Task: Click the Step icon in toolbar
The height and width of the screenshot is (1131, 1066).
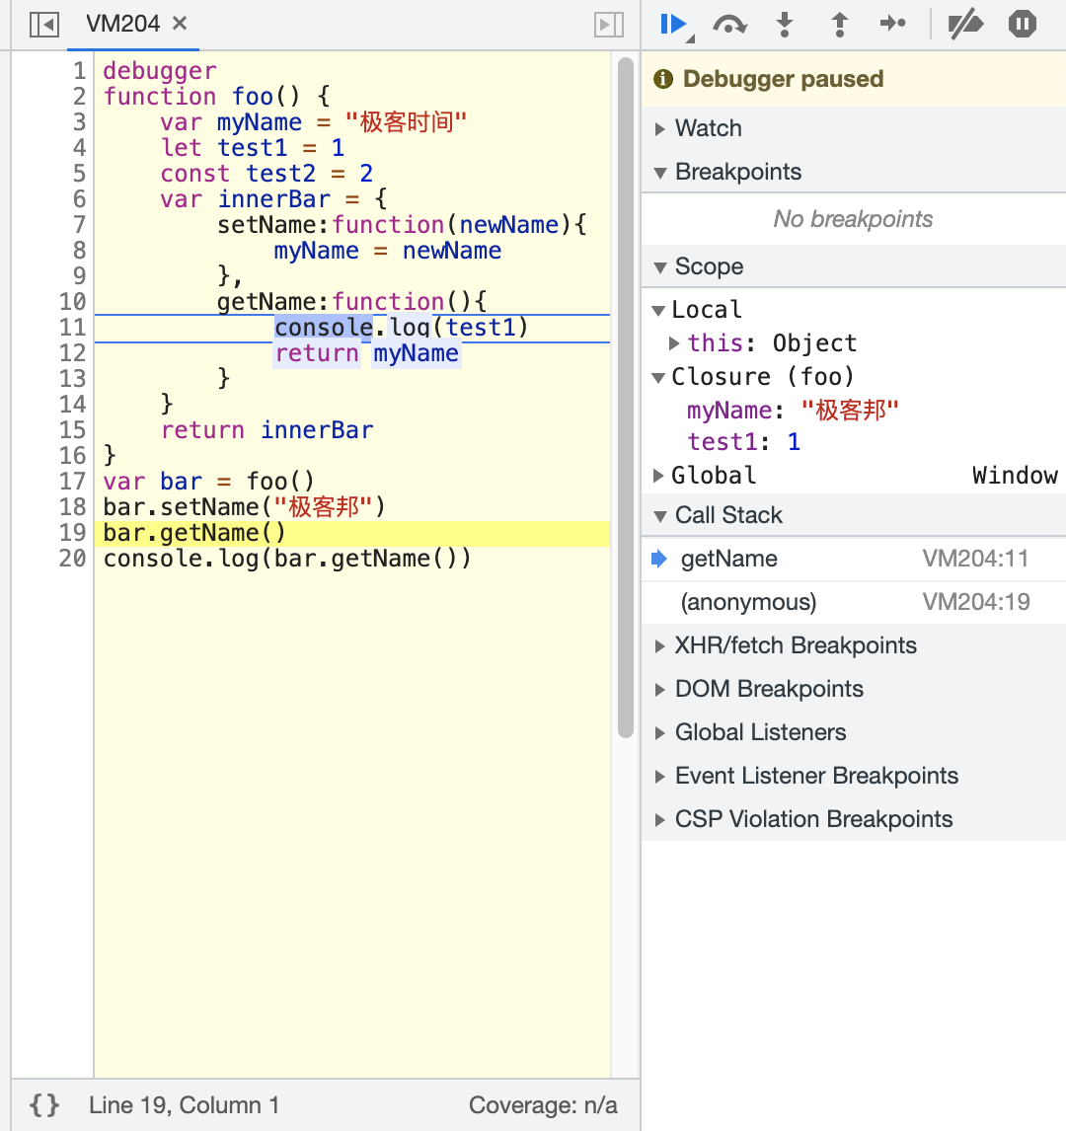Action: [x=893, y=24]
